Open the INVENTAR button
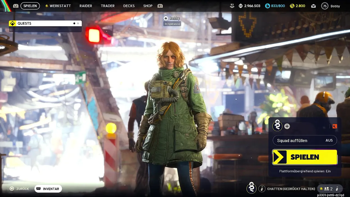Viewport: 350px width, 197px height. (x=48, y=189)
